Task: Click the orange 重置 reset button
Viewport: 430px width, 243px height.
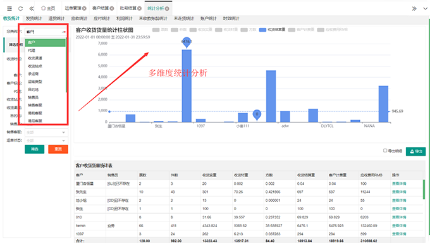Action: click(58, 149)
